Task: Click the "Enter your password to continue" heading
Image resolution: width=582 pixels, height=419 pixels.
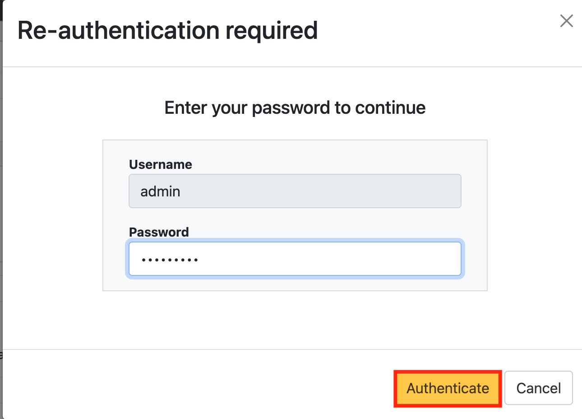Action: (295, 108)
